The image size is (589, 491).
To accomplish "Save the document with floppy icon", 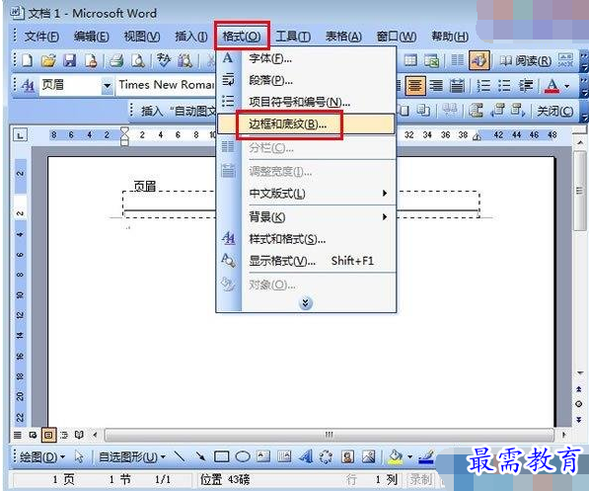I will (70, 60).
